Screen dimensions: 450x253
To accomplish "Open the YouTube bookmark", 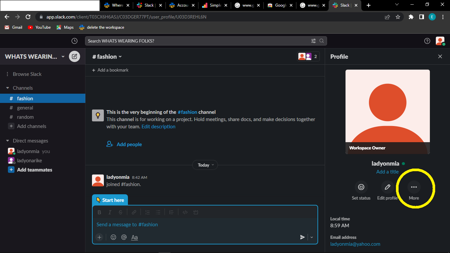I will tap(39, 27).
